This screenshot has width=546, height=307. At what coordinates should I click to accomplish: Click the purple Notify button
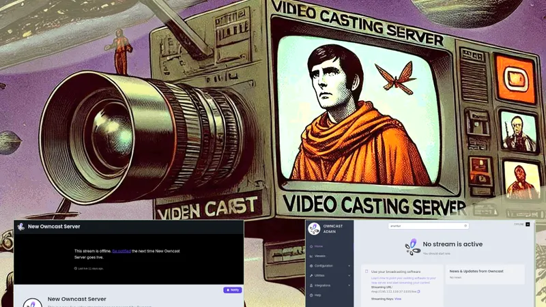coord(233,289)
